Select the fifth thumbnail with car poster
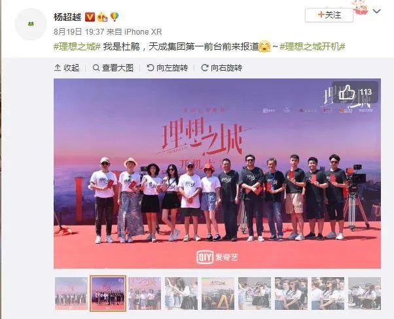This screenshot has height=319, width=394. (x=218, y=293)
